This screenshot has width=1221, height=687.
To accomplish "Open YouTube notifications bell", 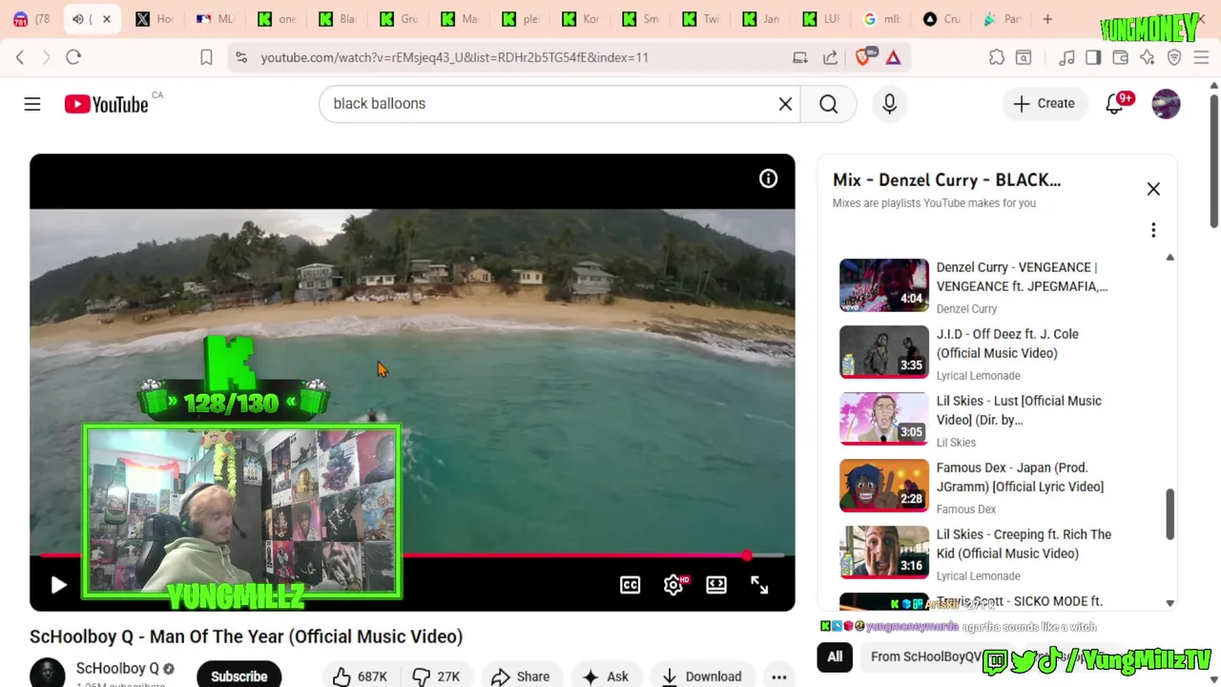I will (x=1114, y=104).
